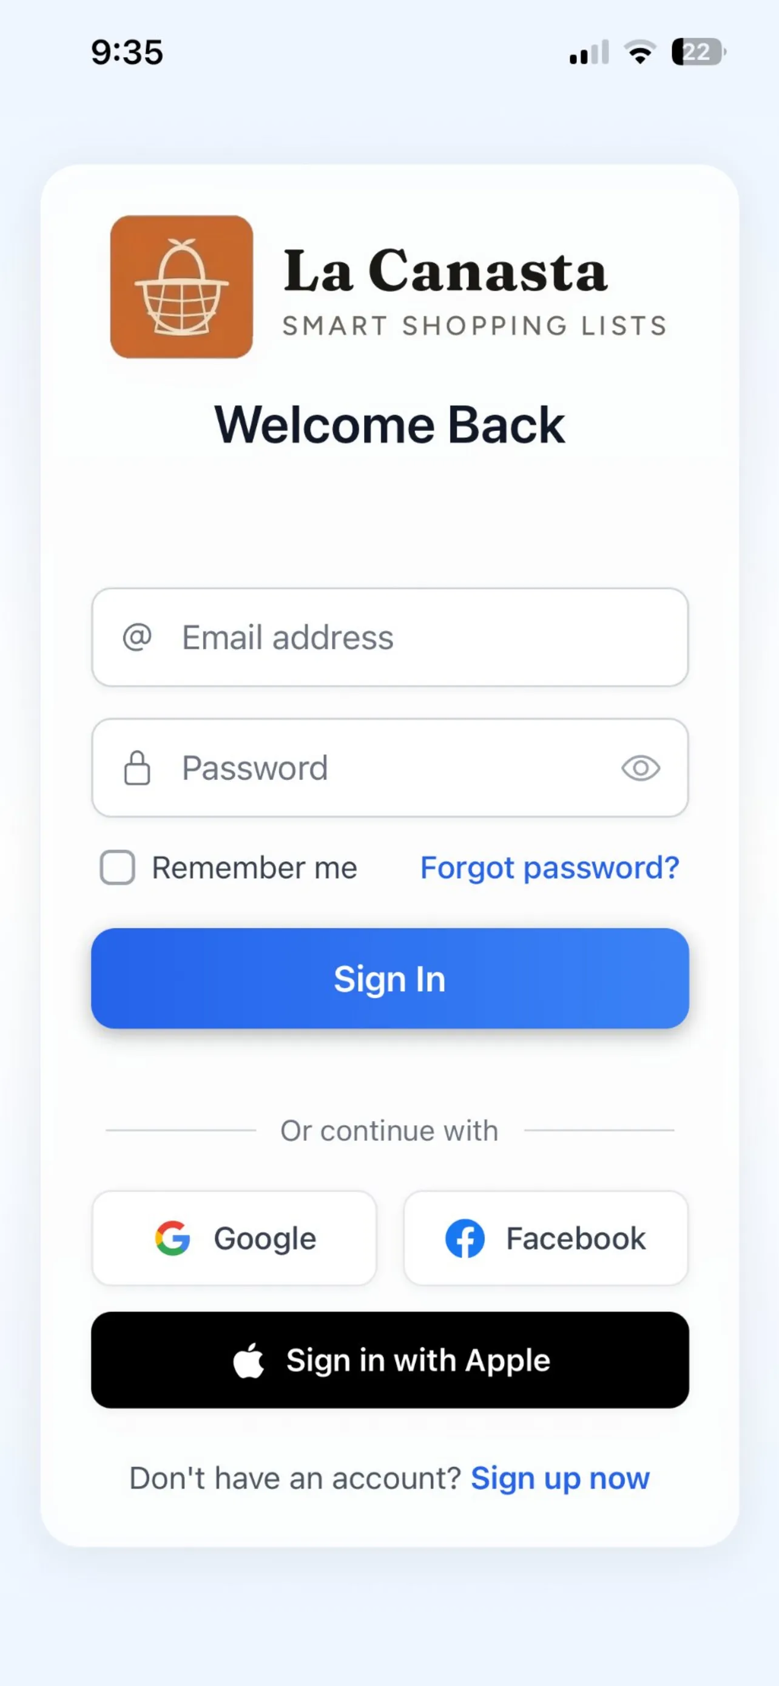
Task: Tap the battery indicator in status bar
Action: [x=697, y=52]
